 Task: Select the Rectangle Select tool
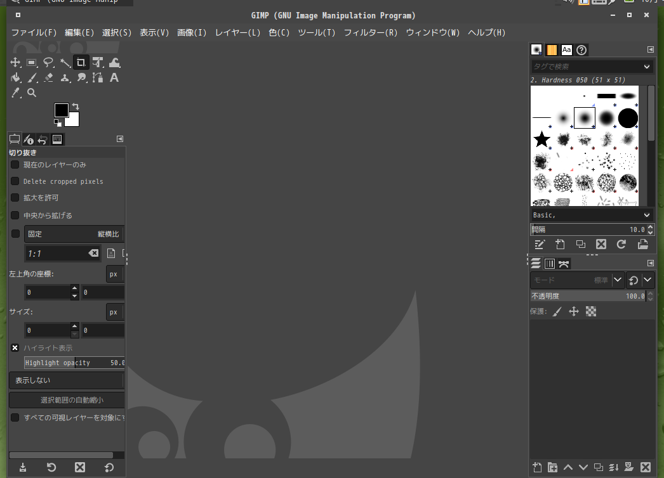32,63
